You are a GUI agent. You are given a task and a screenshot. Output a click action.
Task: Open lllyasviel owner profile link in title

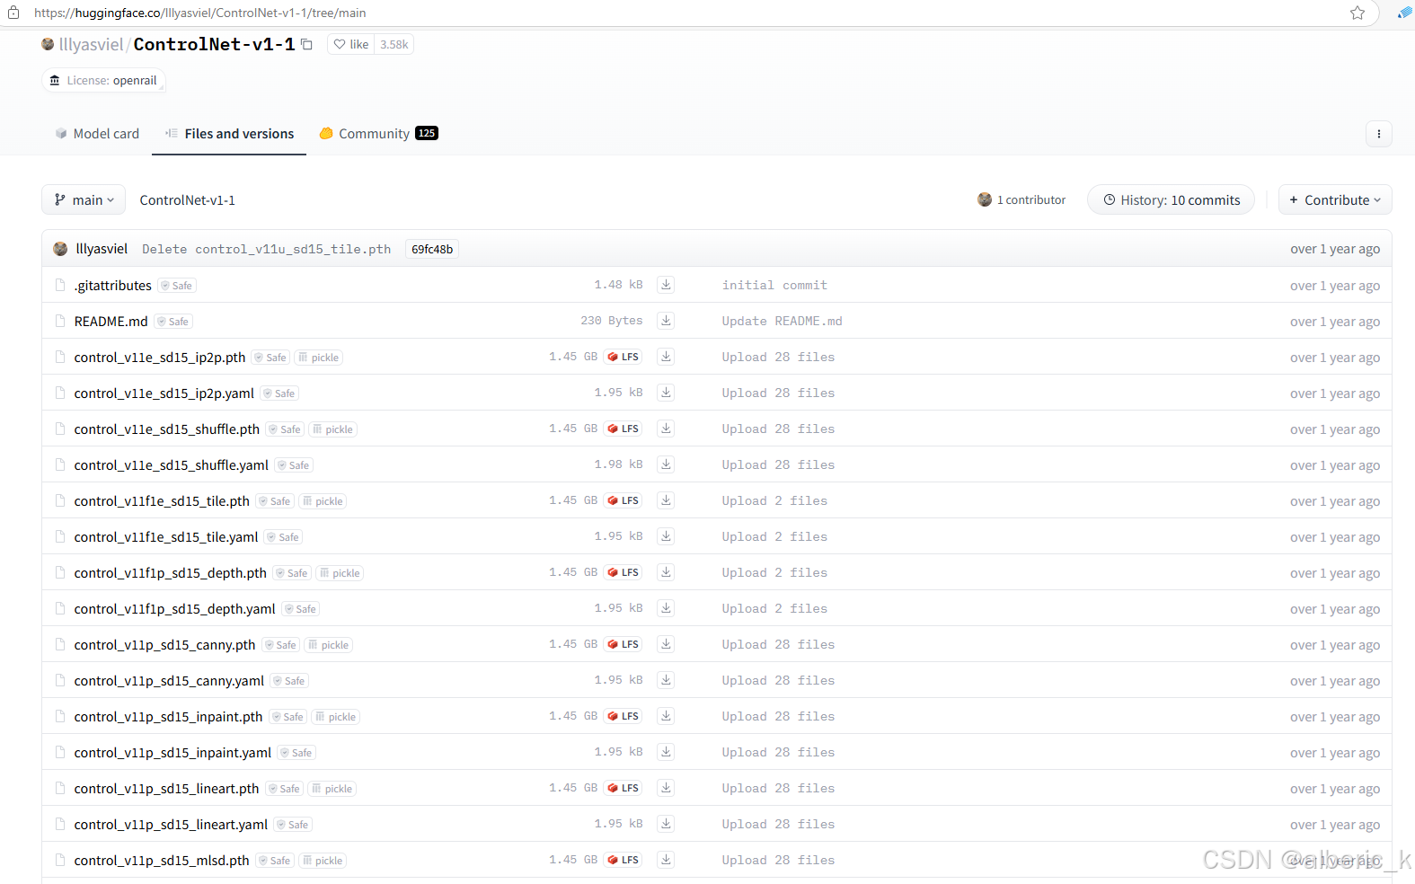coord(91,44)
